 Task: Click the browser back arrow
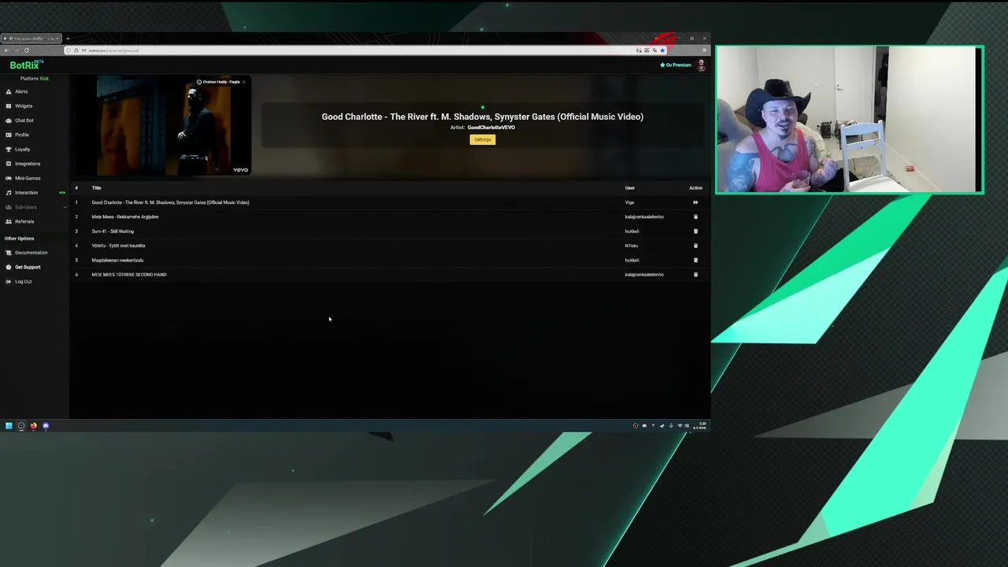coord(6,50)
